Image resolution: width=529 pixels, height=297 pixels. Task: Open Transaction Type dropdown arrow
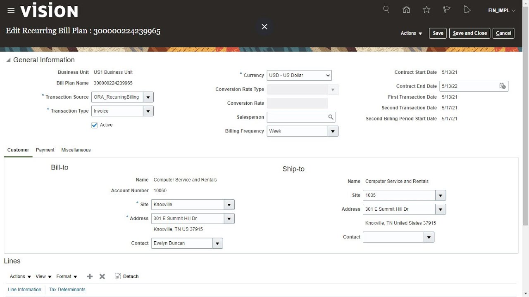coord(148,111)
